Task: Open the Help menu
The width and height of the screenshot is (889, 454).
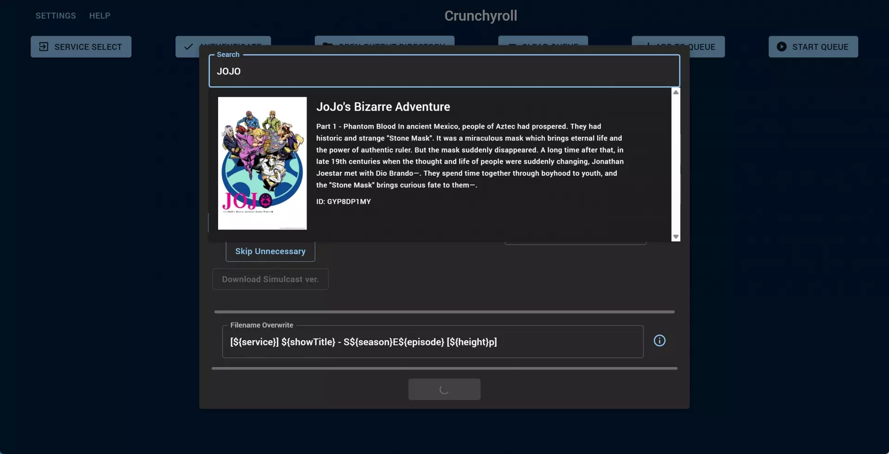Action: (x=100, y=16)
